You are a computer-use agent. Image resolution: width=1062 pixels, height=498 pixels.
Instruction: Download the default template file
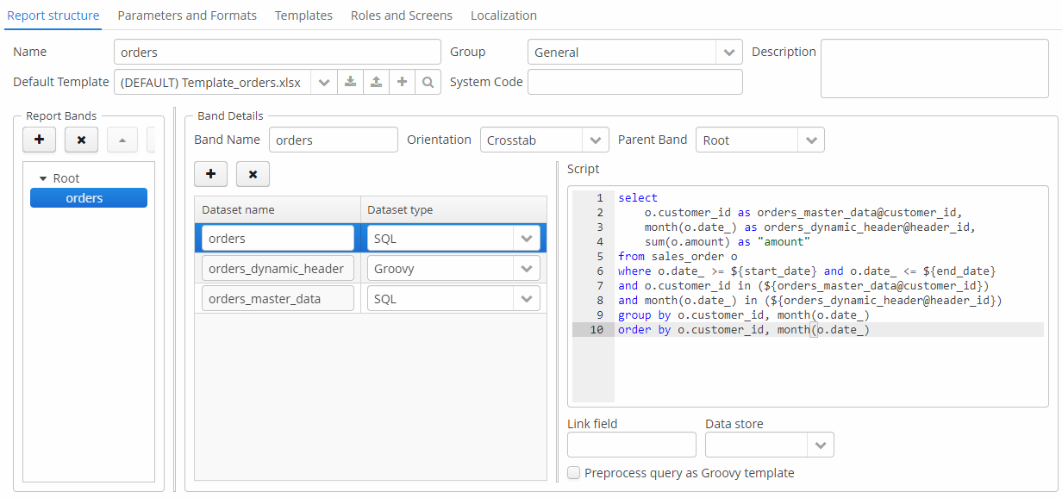[350, 82]
